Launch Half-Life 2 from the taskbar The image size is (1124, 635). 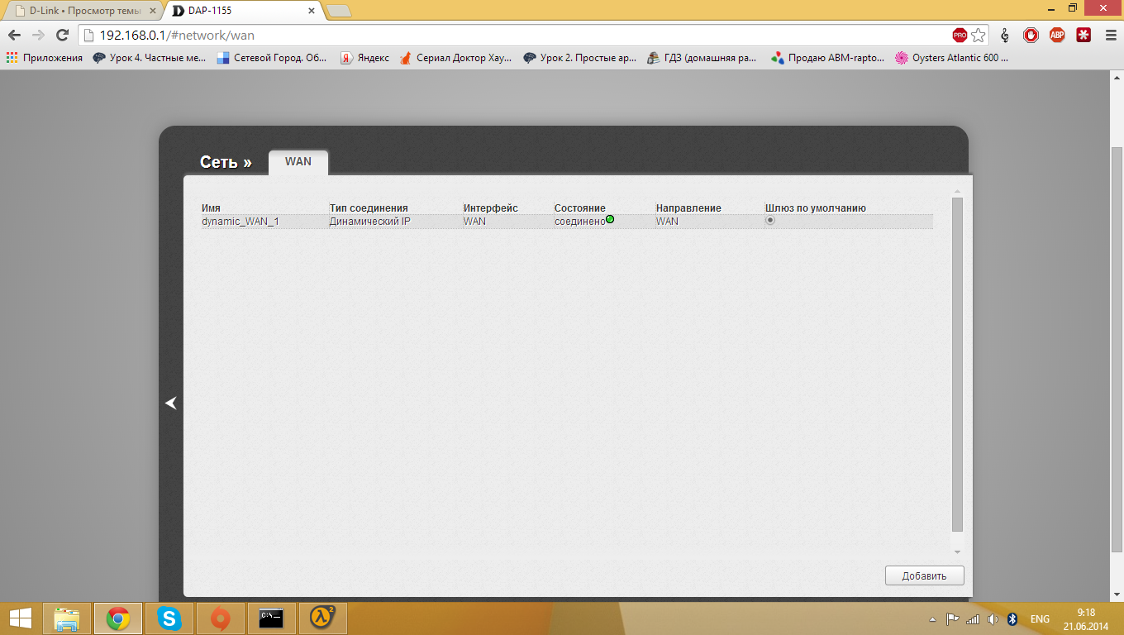[x=323, y=618]
